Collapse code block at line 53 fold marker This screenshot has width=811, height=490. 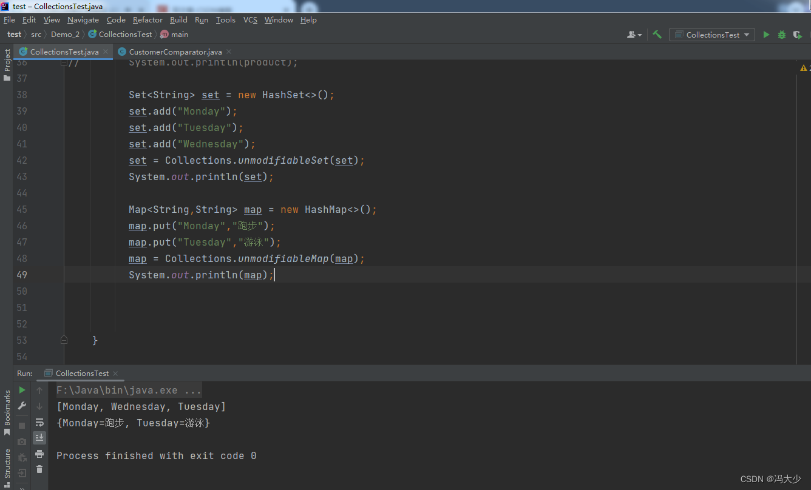(64, 341)
